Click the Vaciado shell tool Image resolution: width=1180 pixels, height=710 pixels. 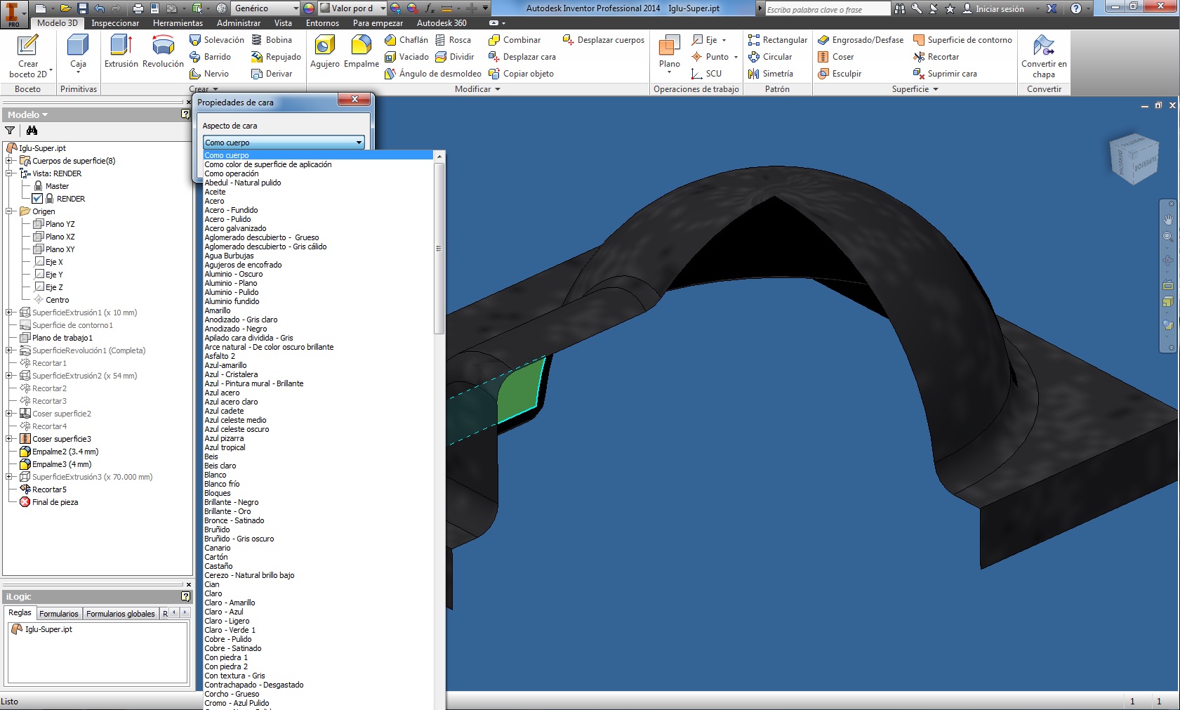(406, 57)
